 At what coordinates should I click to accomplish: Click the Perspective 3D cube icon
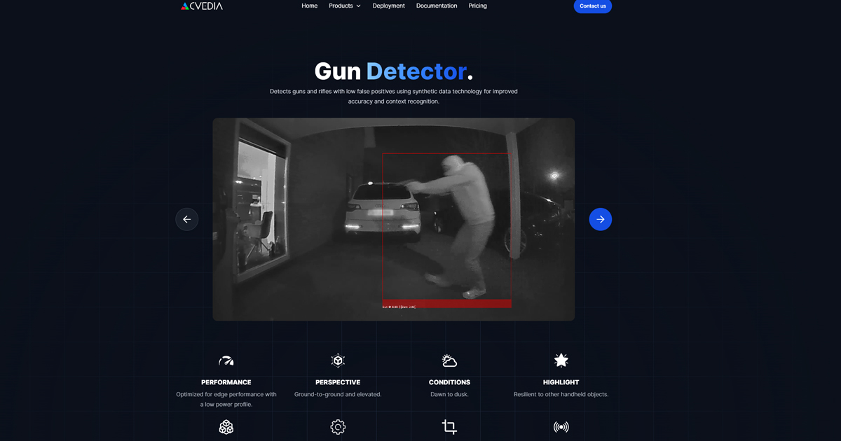pos(338,359)
